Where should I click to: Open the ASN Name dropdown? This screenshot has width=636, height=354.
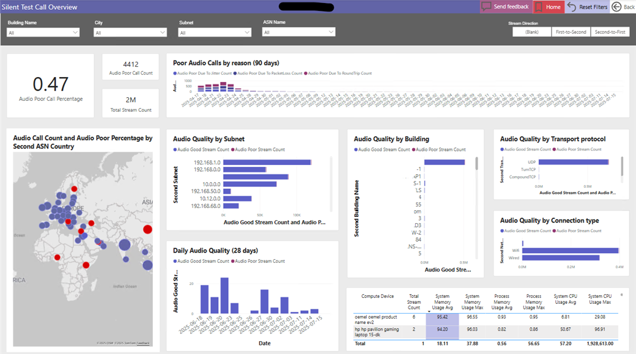click(x=298, y=32)
